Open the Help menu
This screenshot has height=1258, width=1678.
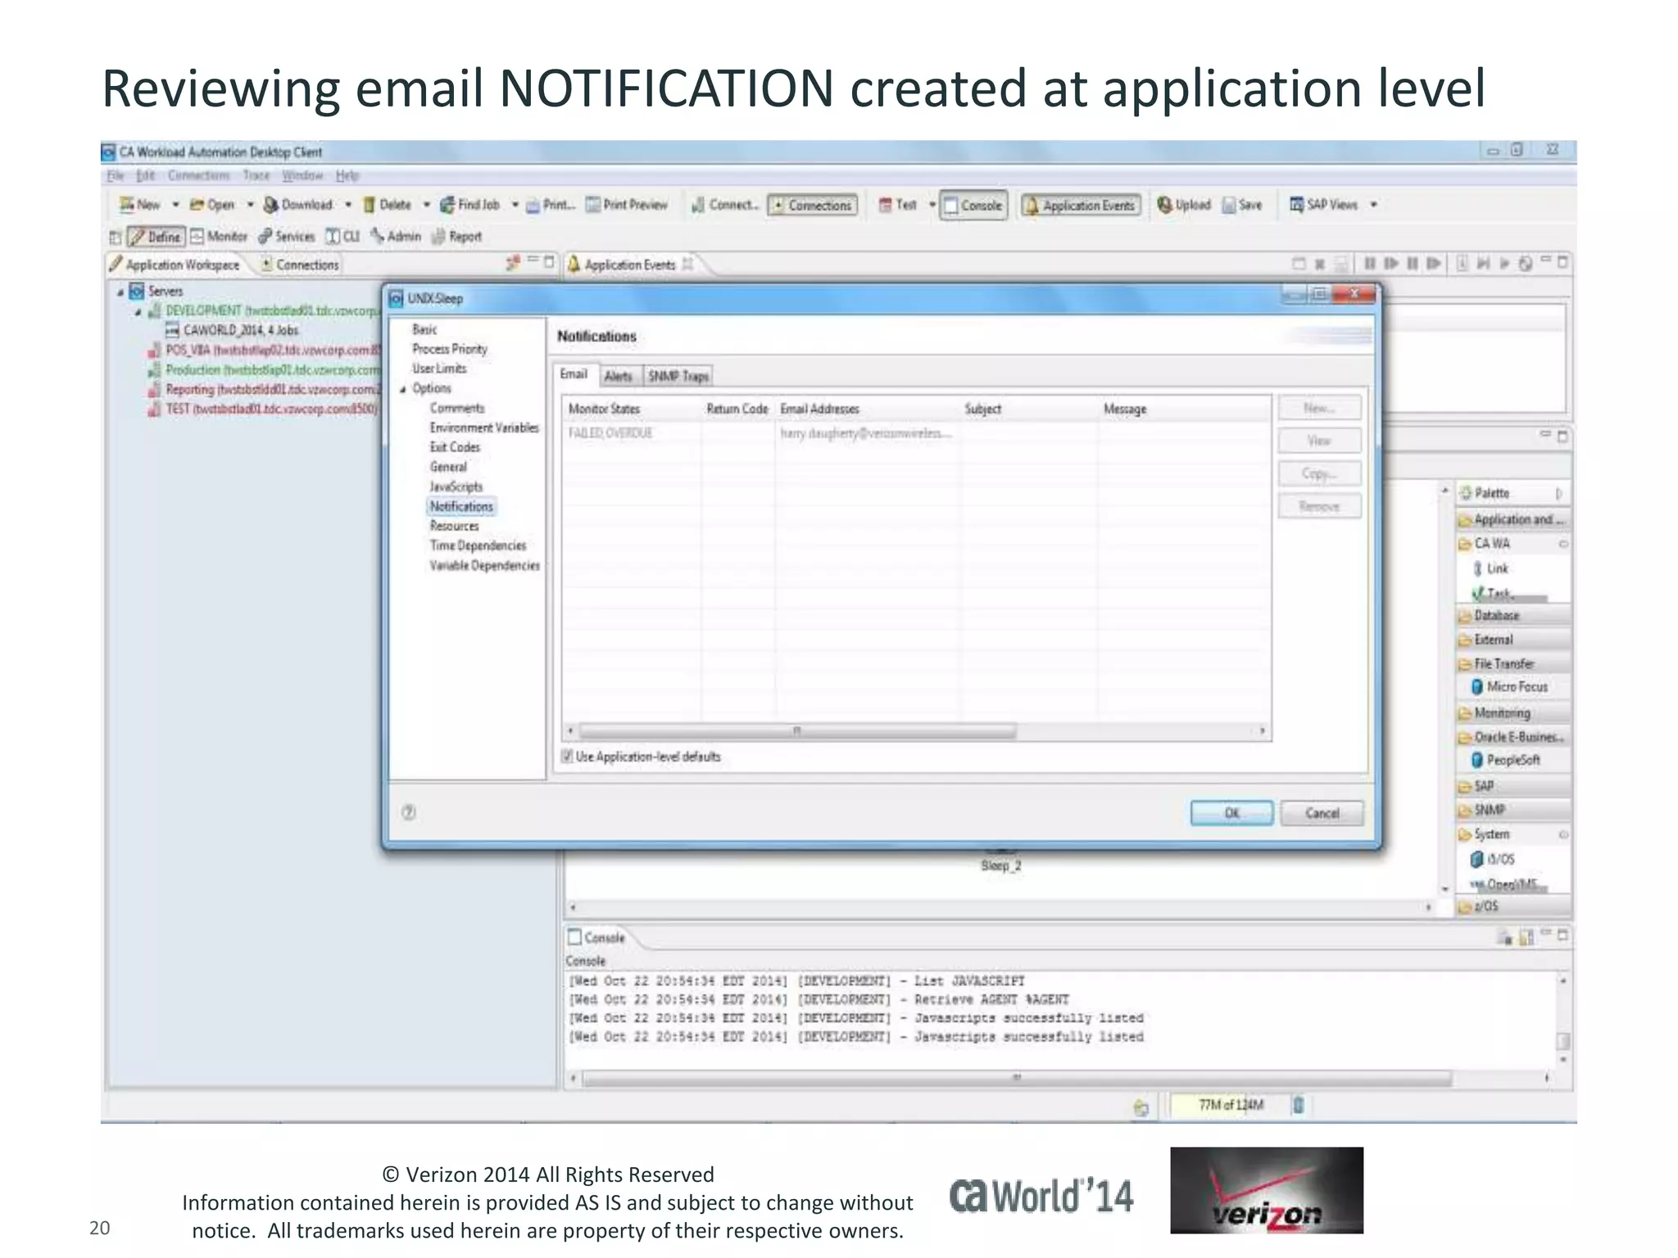347,175
